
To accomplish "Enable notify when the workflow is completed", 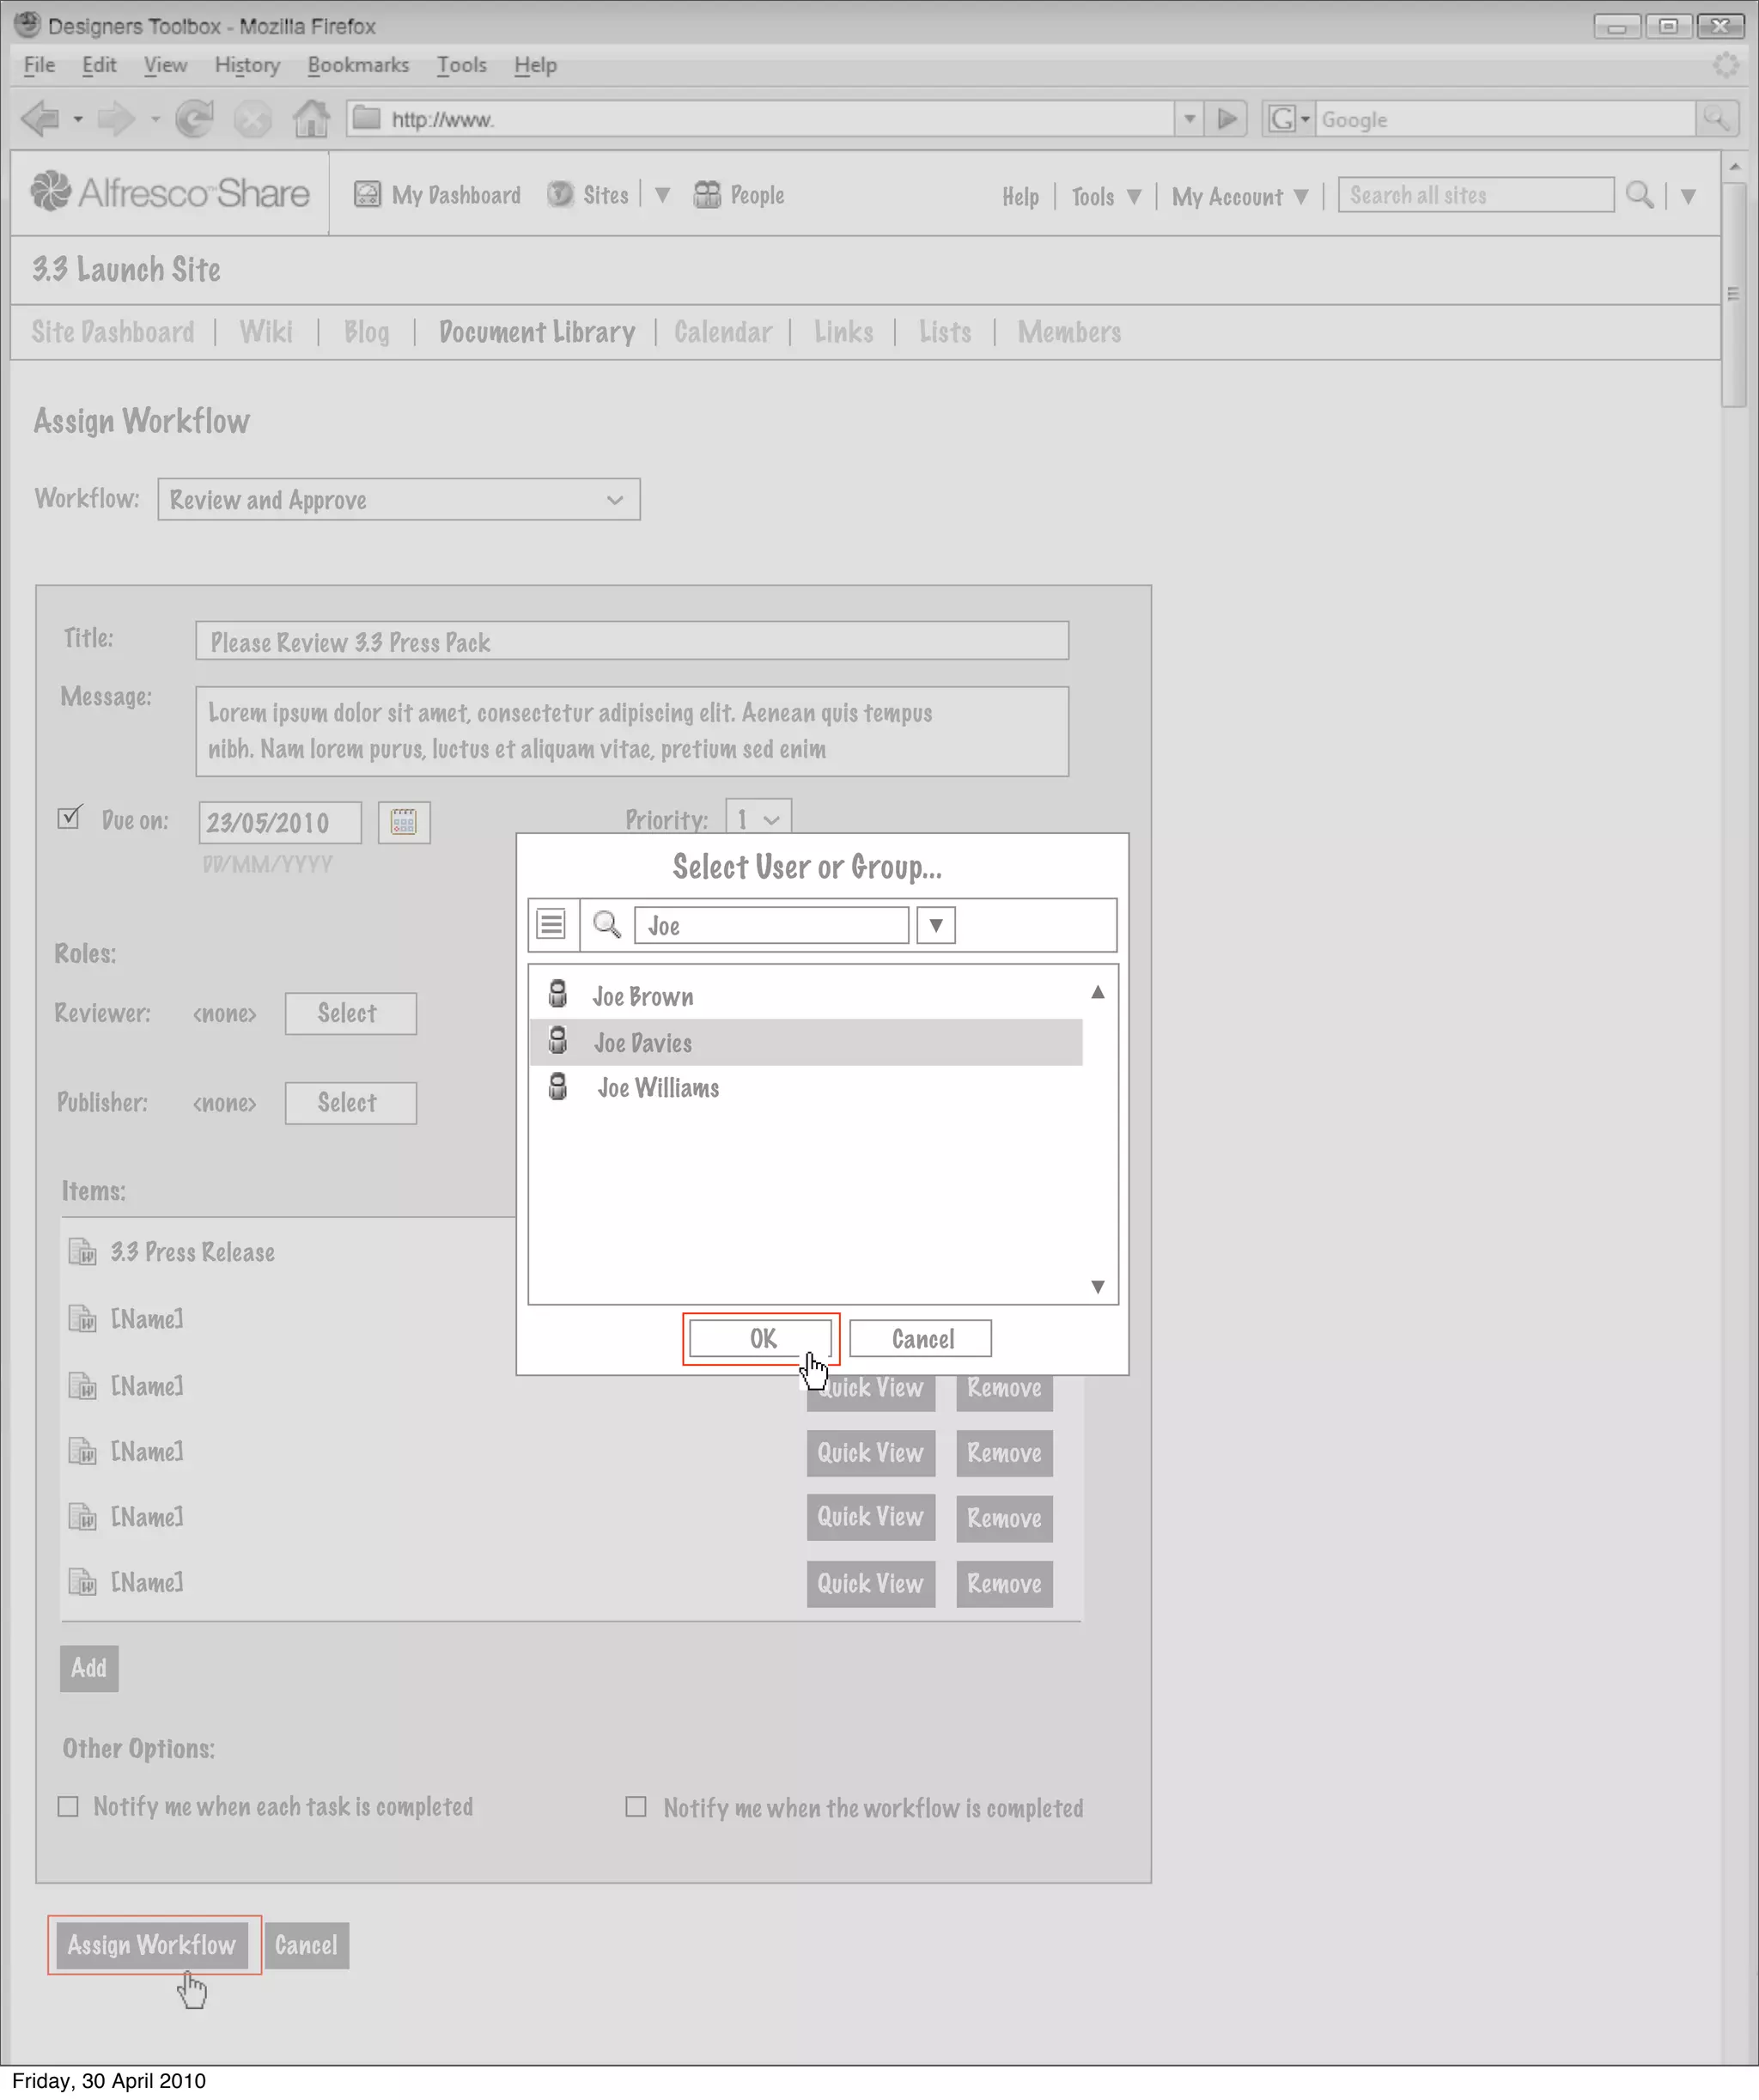I will click(x=636, y=1806).
